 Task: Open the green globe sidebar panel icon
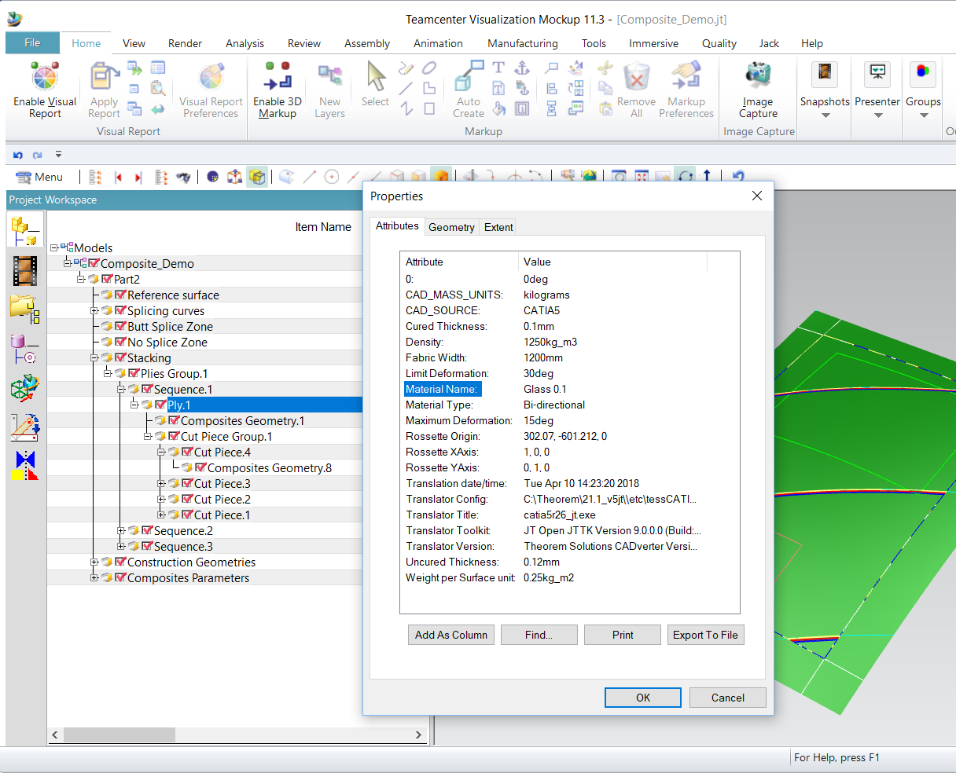pyautogui.click(x=25, y=388)
